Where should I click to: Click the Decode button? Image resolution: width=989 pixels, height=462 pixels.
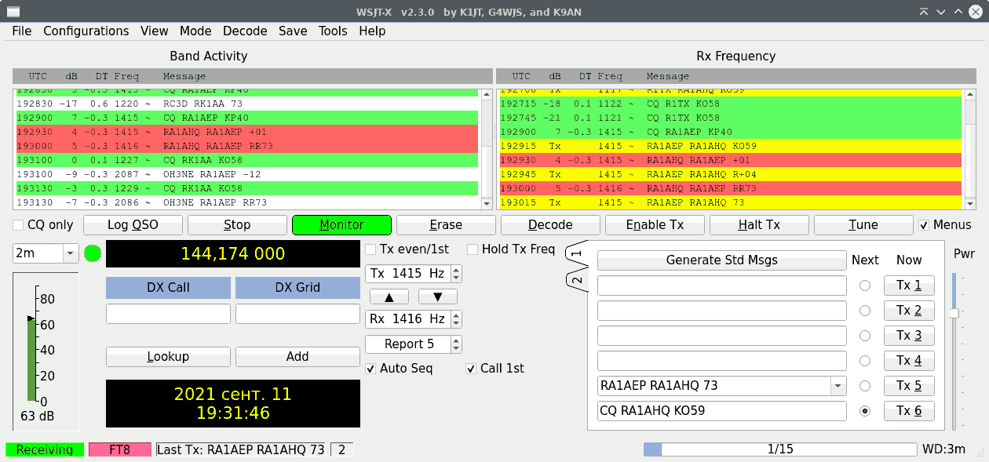pyautogui.click(x=550, y=225)
